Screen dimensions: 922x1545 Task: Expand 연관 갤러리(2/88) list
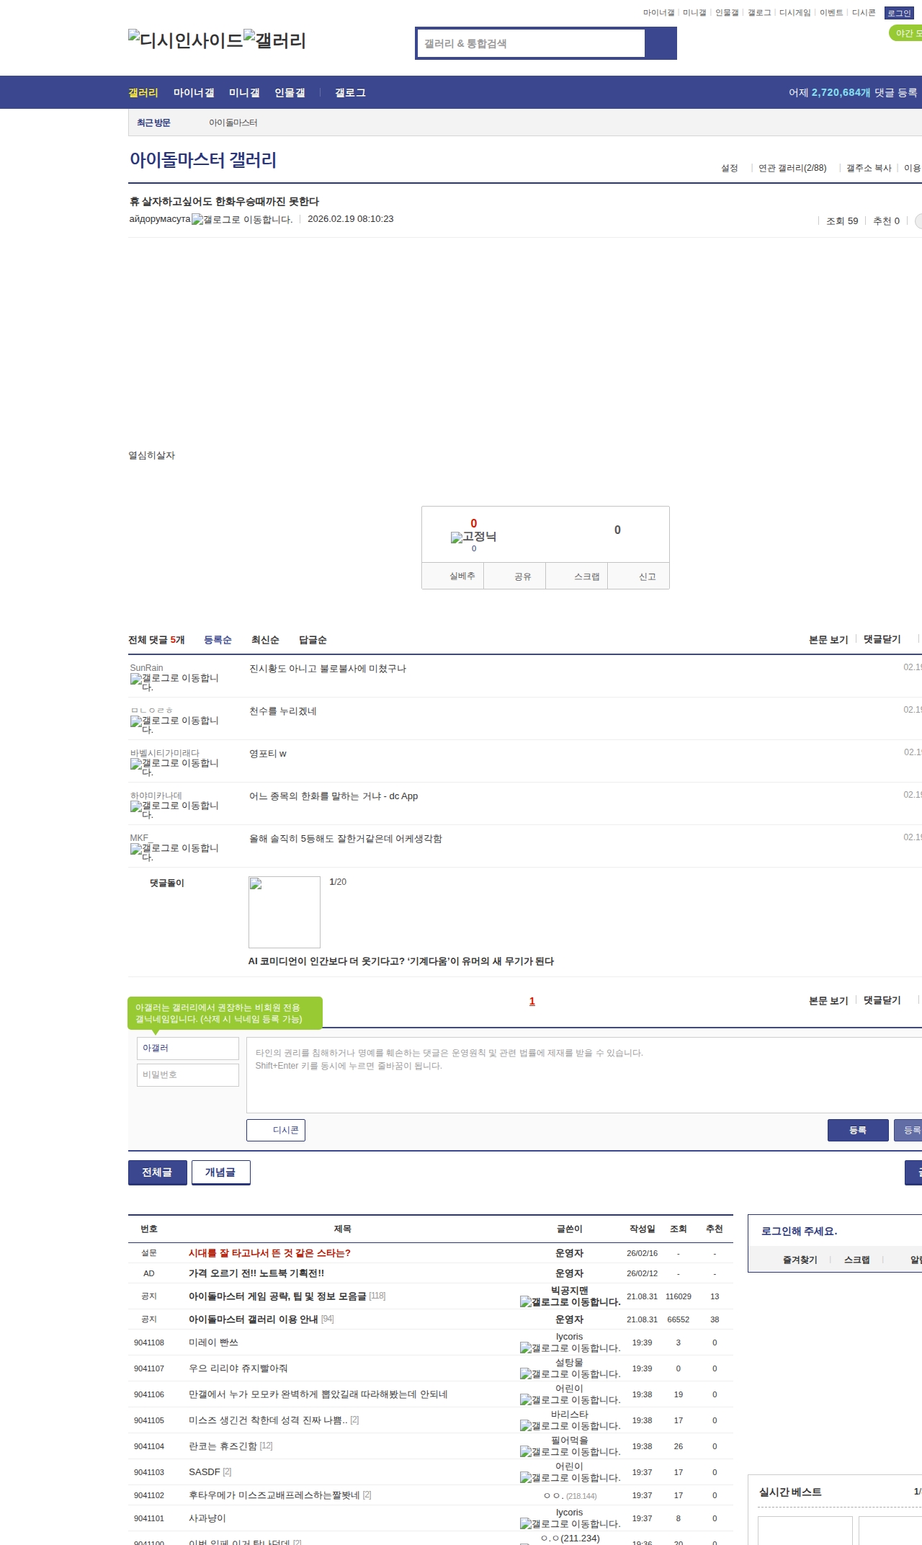point(792,168)
